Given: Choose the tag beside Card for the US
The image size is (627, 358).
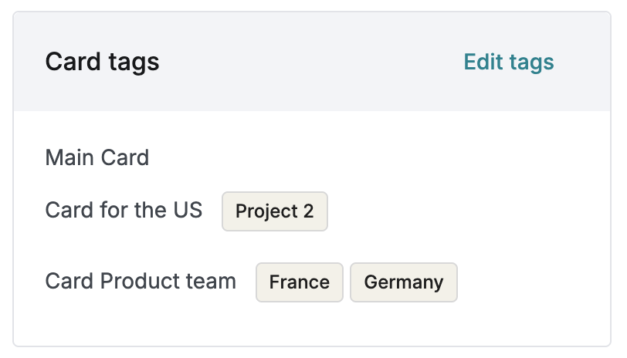Looking at the screenshot, I should coord(275,211).
